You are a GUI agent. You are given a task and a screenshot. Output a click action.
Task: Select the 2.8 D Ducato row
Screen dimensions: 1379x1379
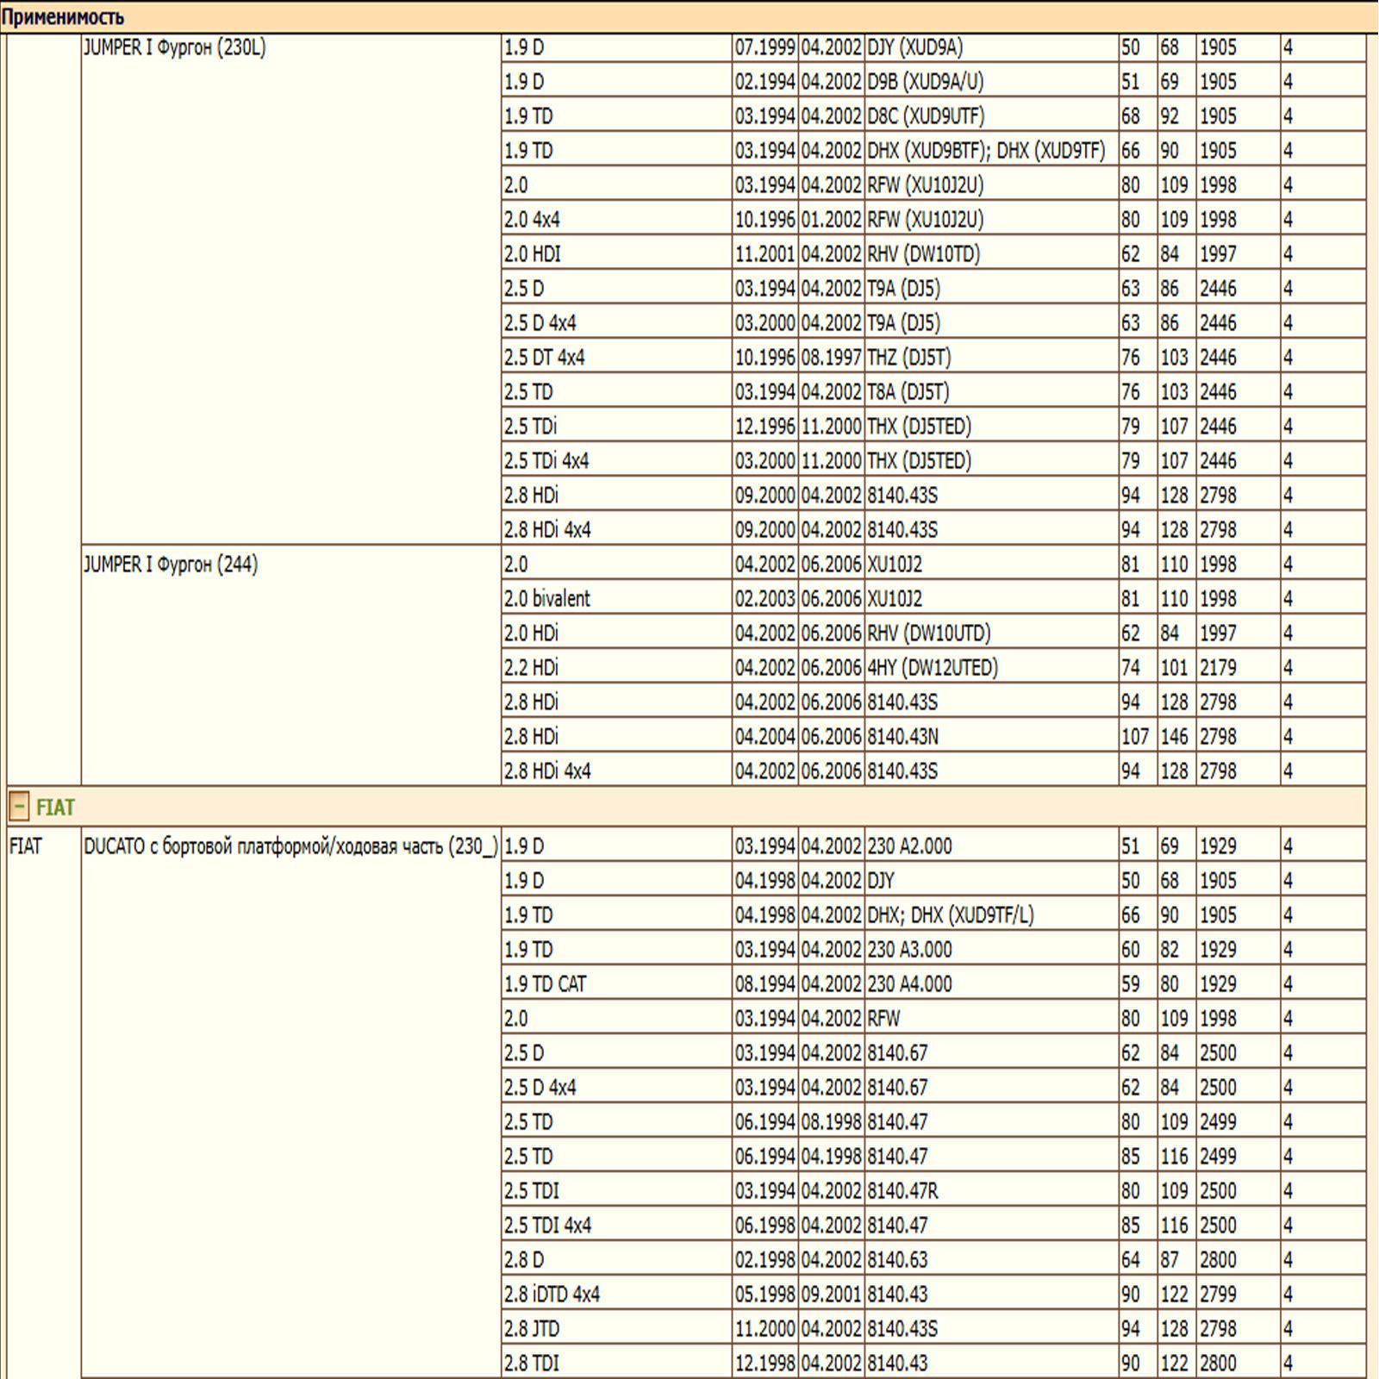coord(934,1260)
